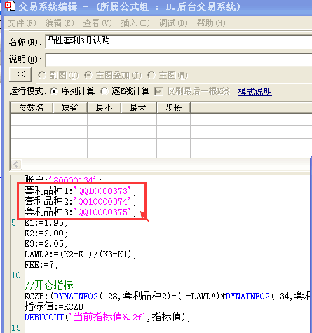This screenshot has height=333, width=312.
Task: Click the code line 套利品种1:'QQ10000373'
Action: (x=80, y=191)
